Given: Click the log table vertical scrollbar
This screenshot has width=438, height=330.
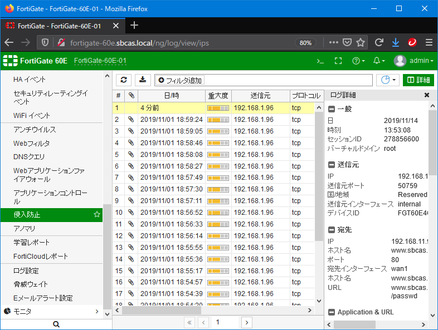Looking at the screenshot, I should 319,176.
